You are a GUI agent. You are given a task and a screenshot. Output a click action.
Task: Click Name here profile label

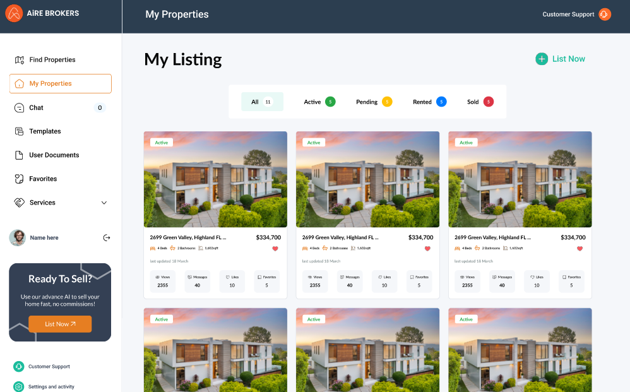44,238
